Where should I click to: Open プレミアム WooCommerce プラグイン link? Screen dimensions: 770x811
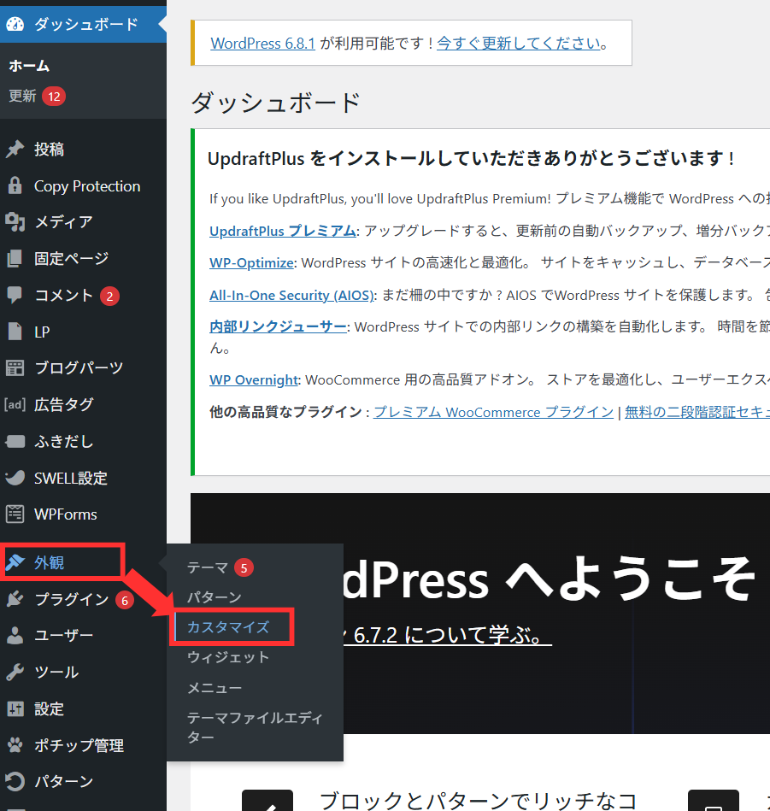coord(493,412)
